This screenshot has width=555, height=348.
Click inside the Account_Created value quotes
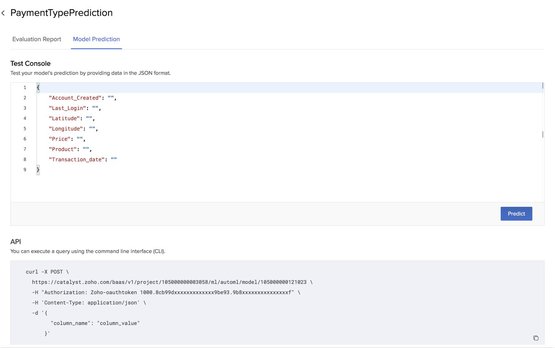[x=111, y=98]
